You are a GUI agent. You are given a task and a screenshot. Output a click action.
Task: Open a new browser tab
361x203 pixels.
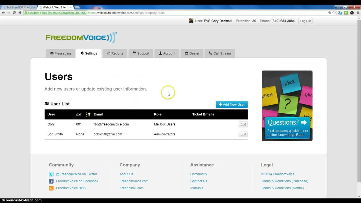click(x=77, y=7)
